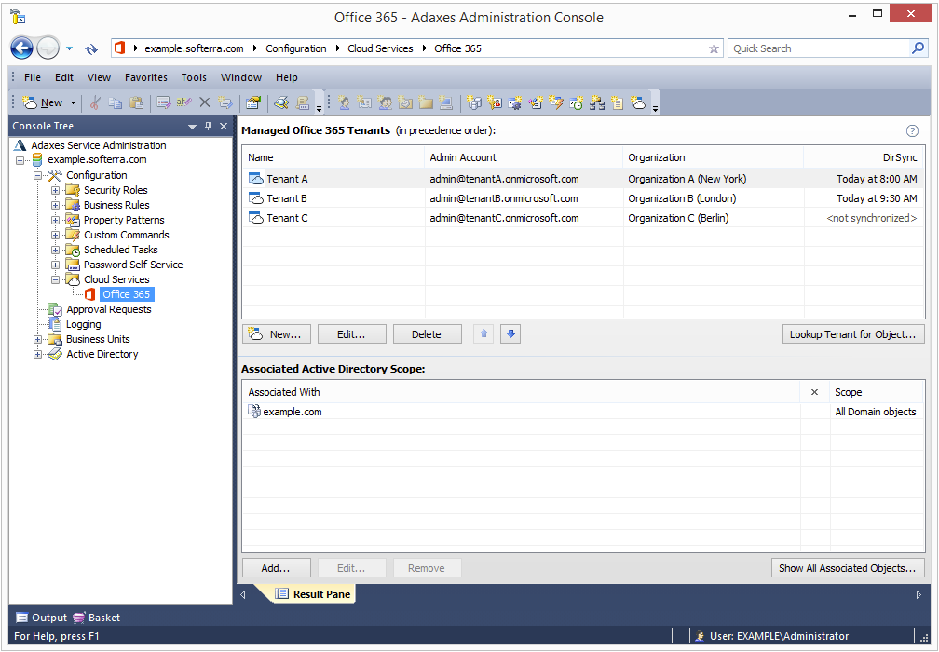Click the New button in the toolbar
This screenshot has width=939, height=652.
(x=42, y=103)
